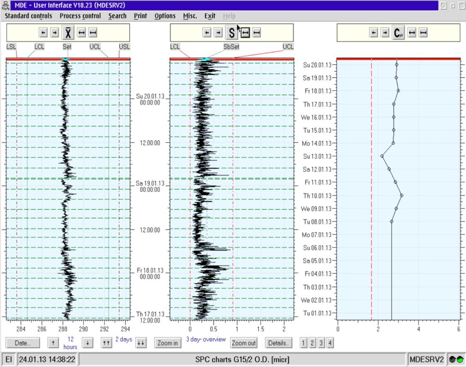This screenshot has width=466, height=367.
Task: Toggle chart preset button 1
Action: click(304, 343)
